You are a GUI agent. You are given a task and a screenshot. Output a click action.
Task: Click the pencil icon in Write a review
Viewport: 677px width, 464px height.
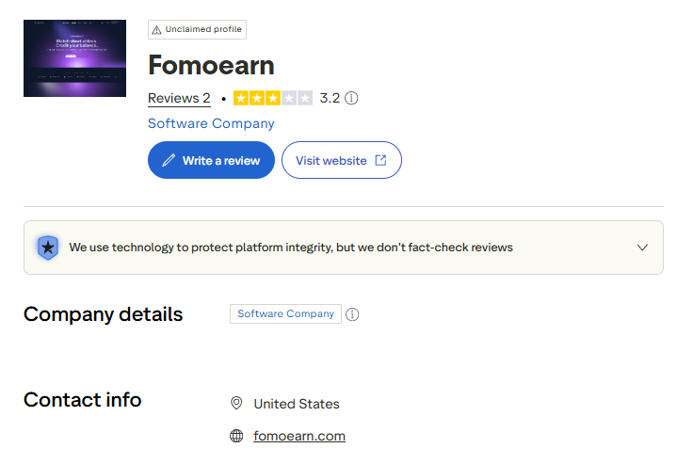(169, 160)
